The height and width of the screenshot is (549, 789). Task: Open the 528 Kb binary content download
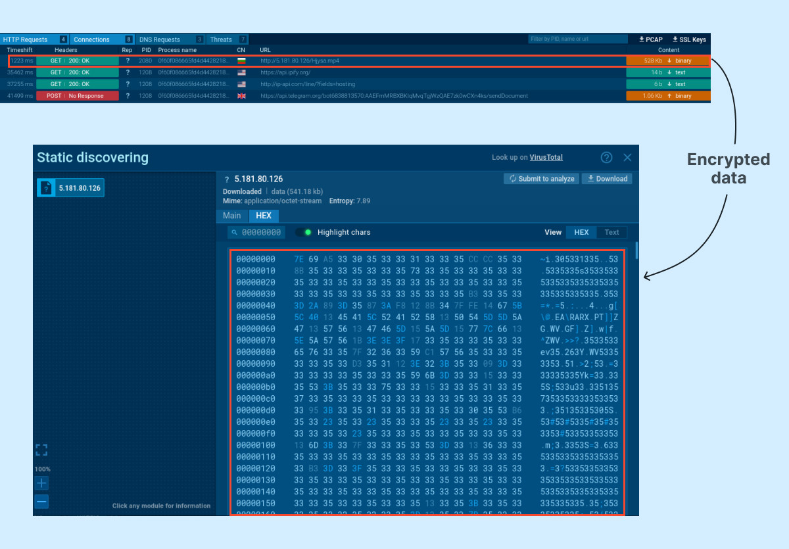[x=669, y=61]
